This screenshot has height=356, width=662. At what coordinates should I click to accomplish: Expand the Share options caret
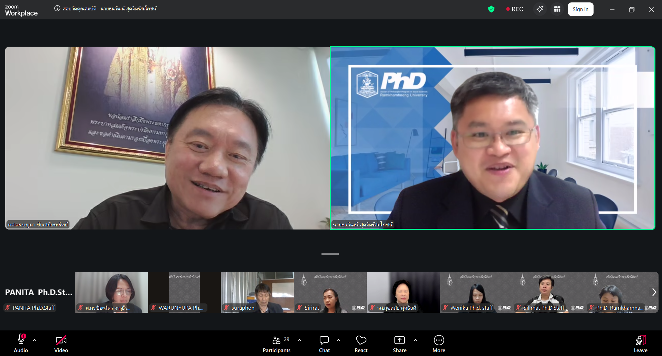pyautogui.click(x=416, y=340)
